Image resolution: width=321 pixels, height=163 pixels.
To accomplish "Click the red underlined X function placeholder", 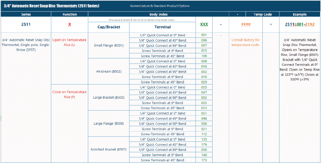I will tap(69, 24).
